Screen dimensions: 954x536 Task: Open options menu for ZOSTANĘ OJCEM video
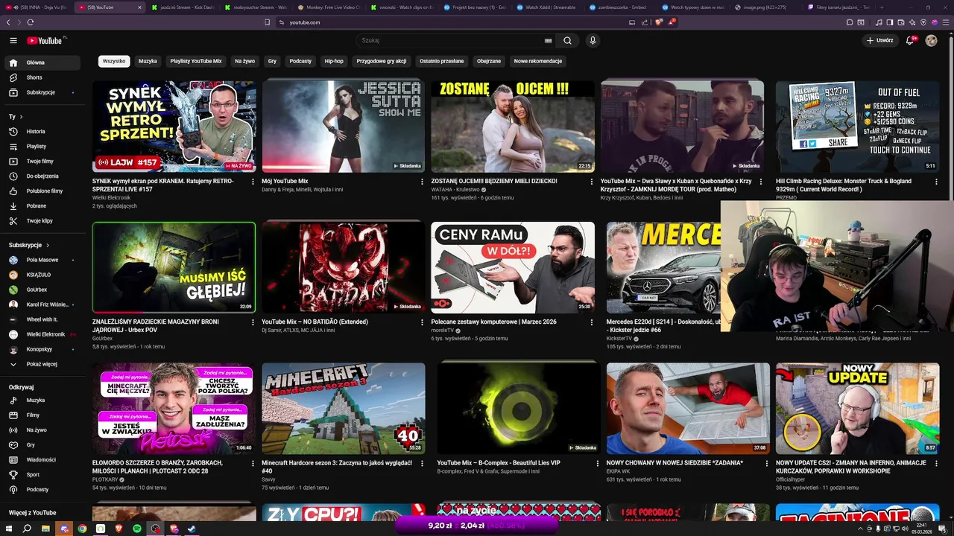(x=592, y=181)
